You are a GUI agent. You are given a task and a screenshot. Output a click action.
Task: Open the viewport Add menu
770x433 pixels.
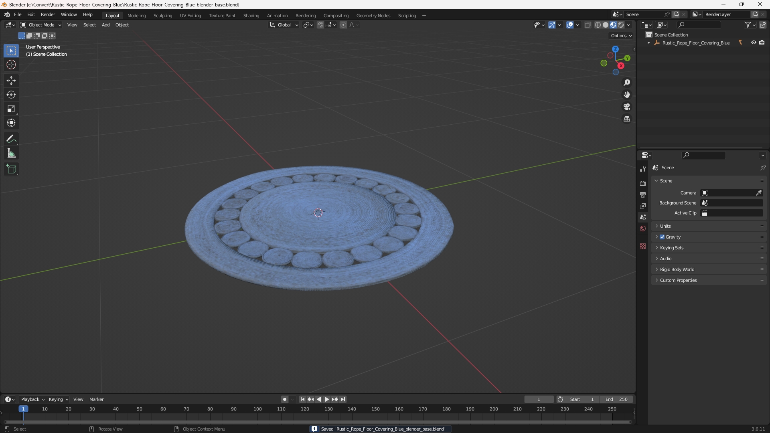(x=105, y=25)
